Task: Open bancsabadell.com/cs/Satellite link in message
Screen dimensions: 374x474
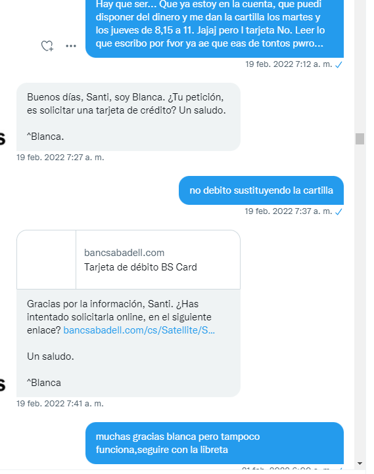Action: tap(139, 330)
